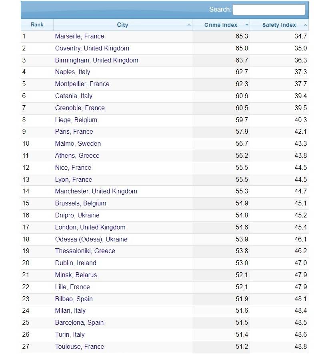Open the Marseille, France link

point(79,36)
